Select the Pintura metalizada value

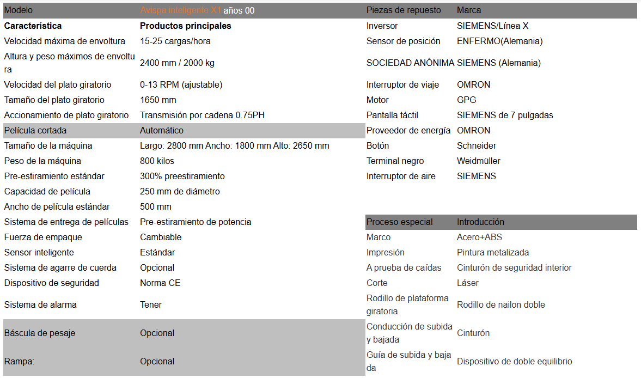(492, 252)
